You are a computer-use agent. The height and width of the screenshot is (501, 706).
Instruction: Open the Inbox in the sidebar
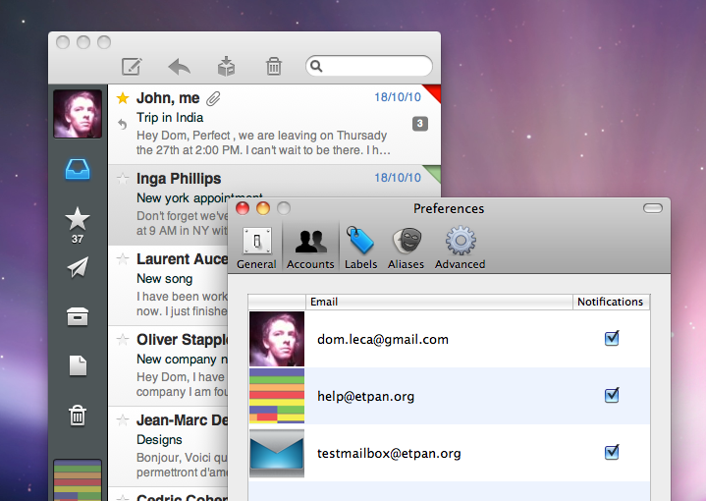[x=78, y=169]
